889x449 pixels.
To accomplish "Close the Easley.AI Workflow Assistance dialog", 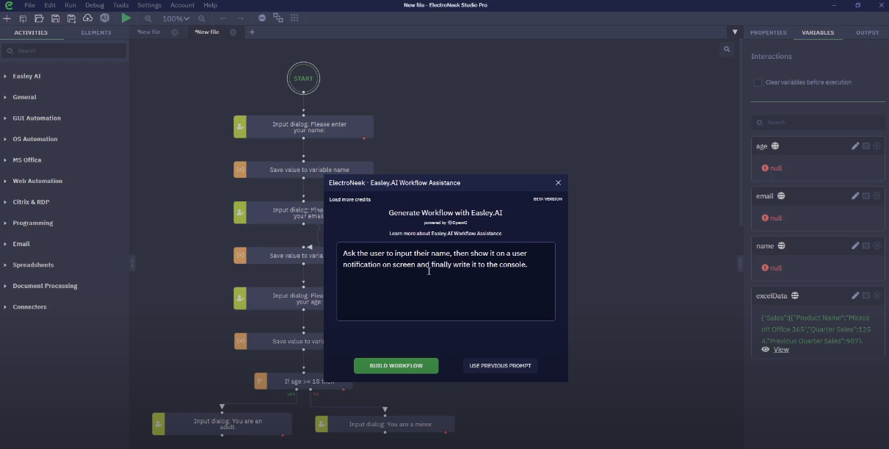I will click(x=558, y=183).
